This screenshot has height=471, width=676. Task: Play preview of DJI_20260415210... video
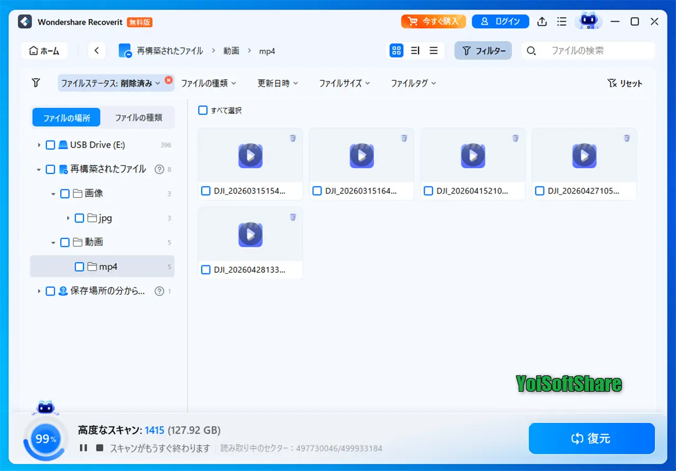473,155
